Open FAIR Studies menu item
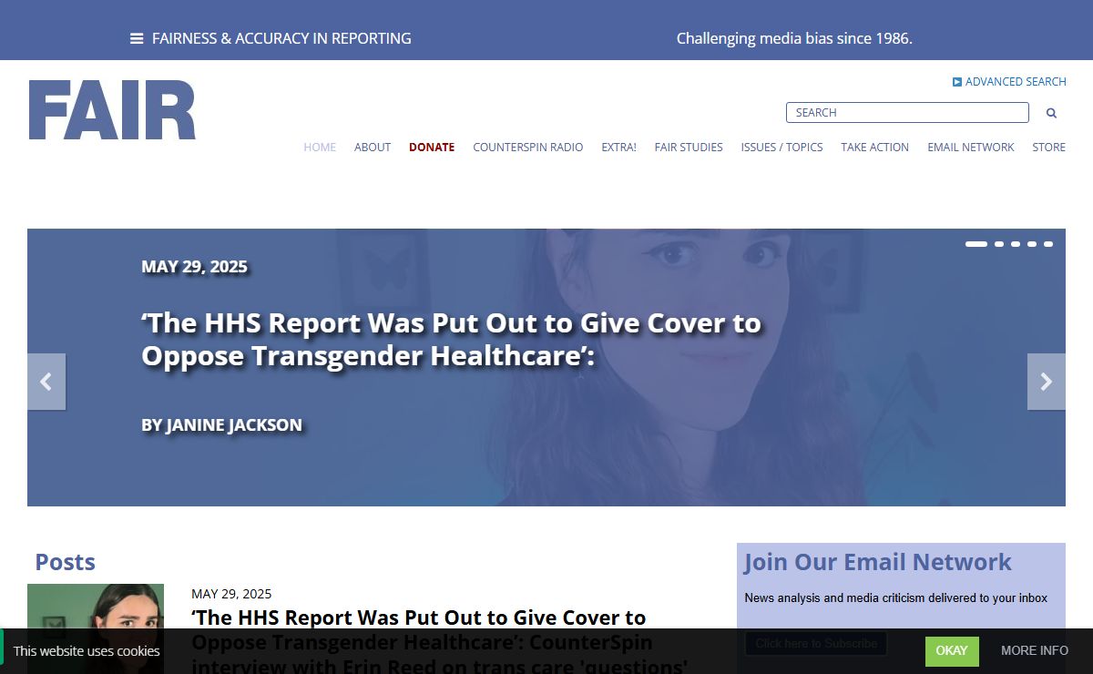This screenshot has height=674, width=1093. coord(689,147)
